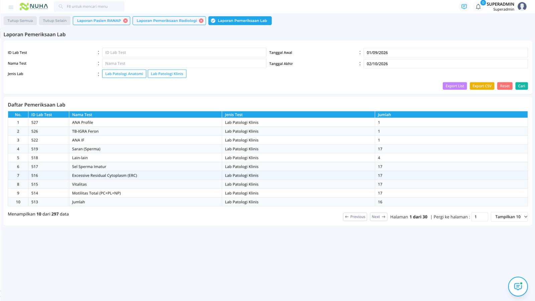
Task: Sort by Jumlah column header
Action: click(451, 115)
